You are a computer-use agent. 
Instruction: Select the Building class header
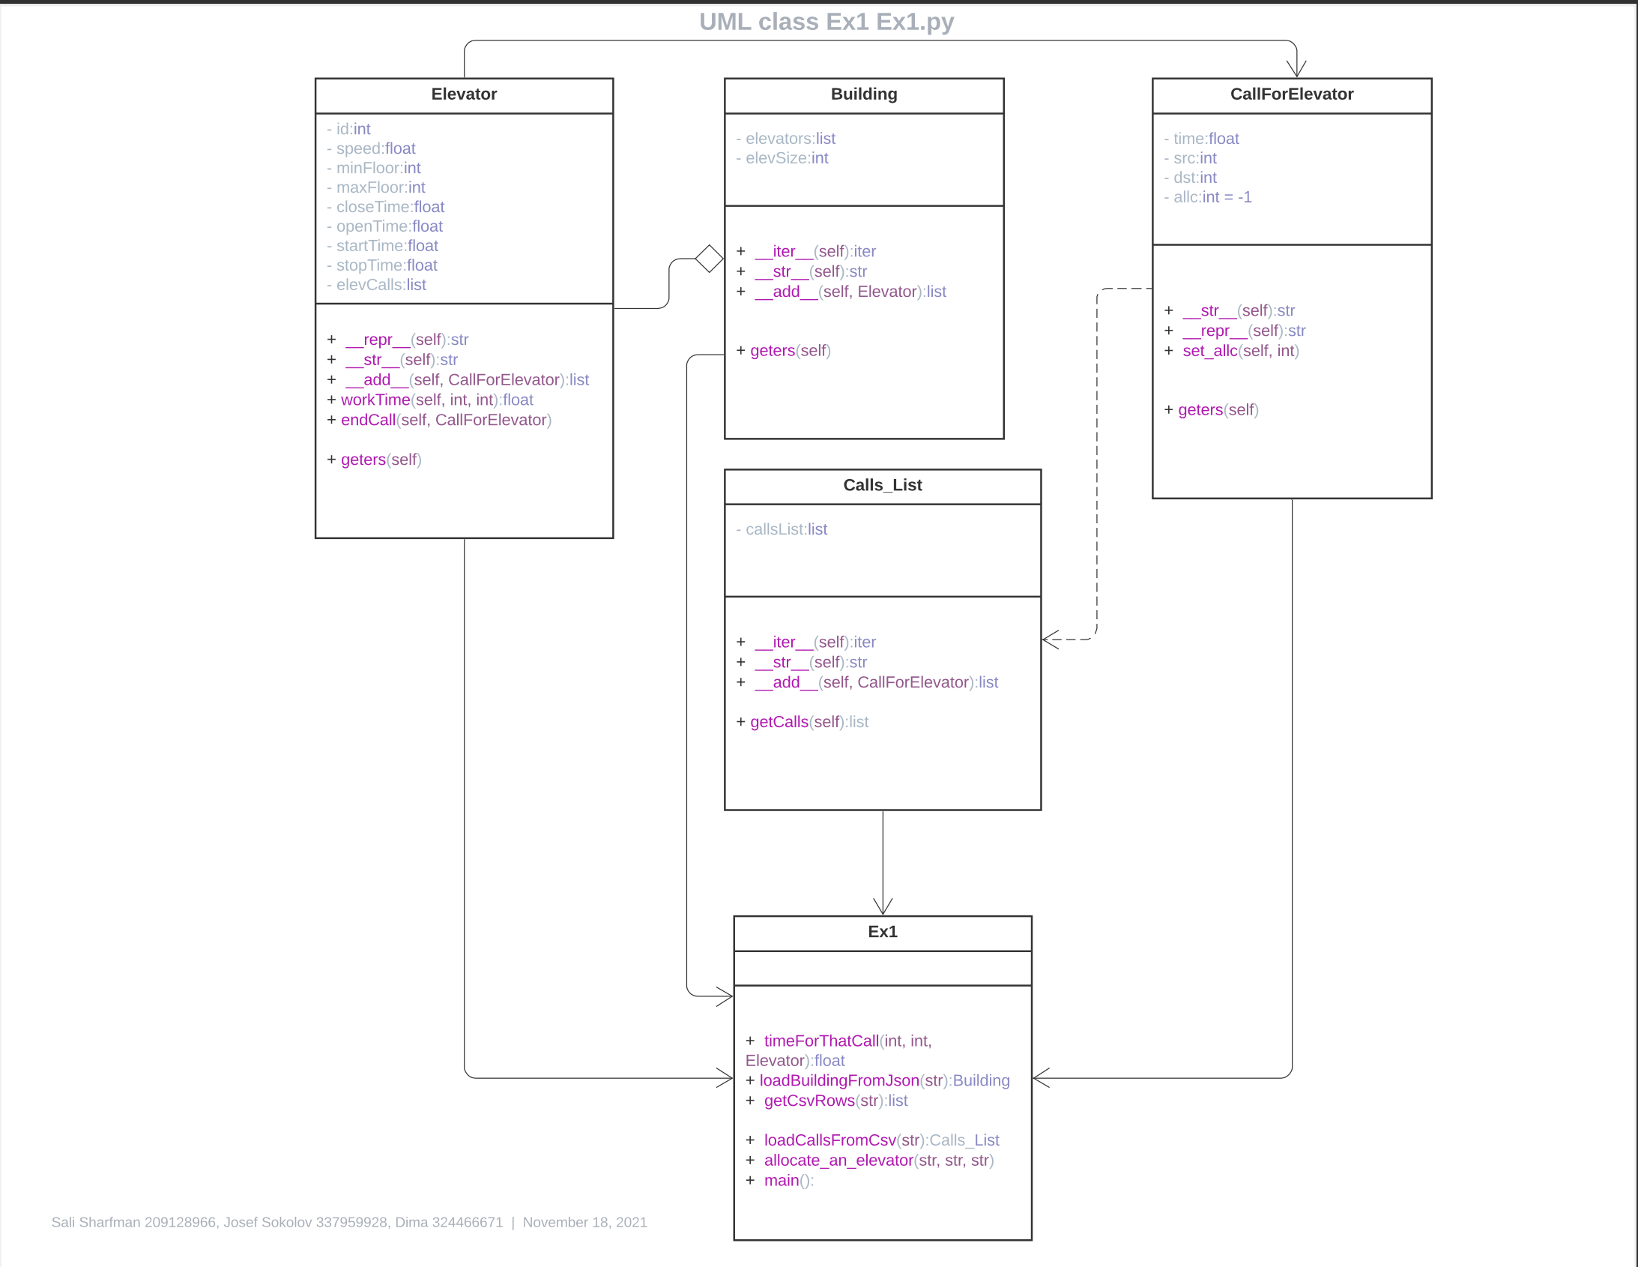(863, 94)
